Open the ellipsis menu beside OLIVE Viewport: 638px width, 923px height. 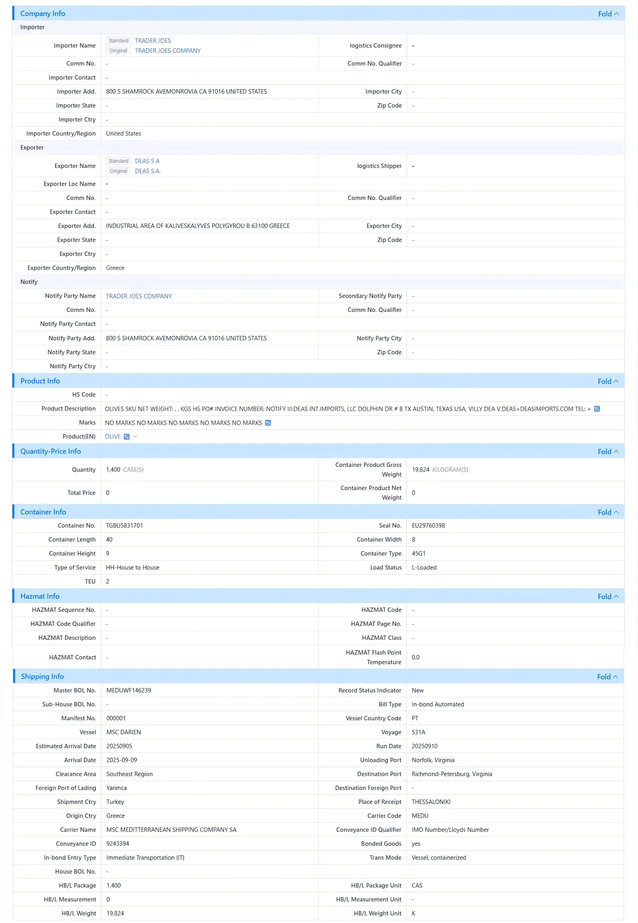click(135, 436)
